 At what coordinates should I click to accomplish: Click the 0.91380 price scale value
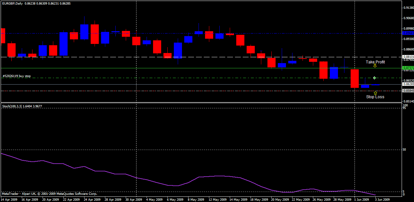[408, 7]
